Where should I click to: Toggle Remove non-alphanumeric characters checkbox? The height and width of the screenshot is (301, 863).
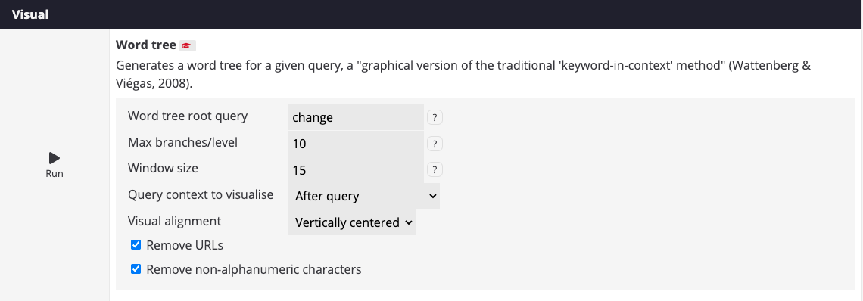tap(136, 269)
